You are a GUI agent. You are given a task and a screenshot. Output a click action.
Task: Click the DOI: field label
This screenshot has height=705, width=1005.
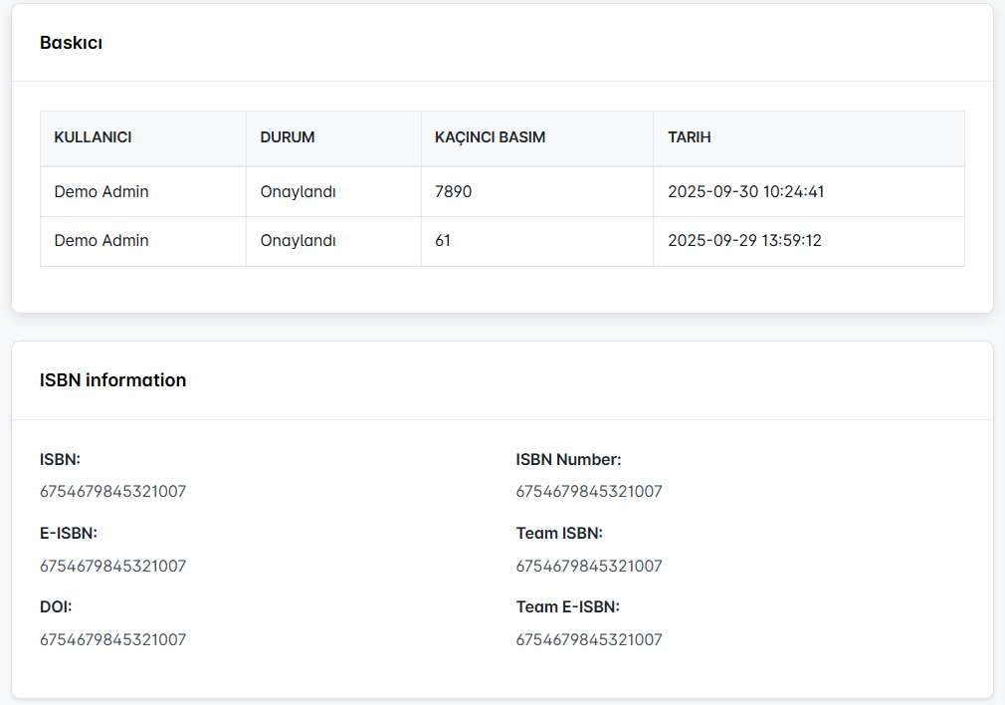pyautogui.click(x=56, y=606)
